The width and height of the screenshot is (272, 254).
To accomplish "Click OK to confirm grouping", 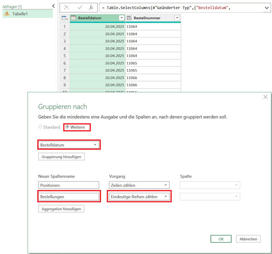I will point(222,239).
